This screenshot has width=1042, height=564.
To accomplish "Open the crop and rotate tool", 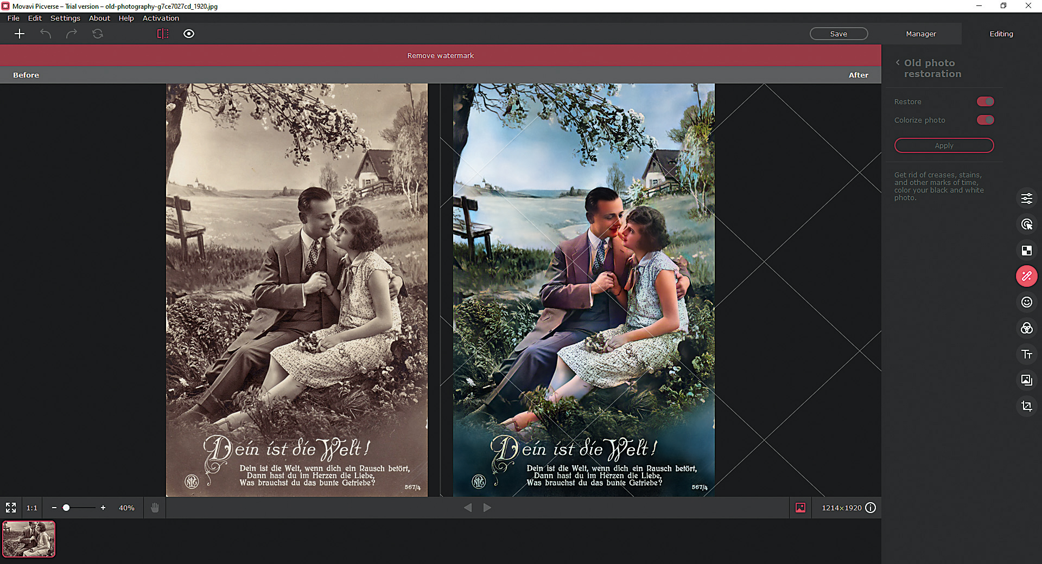I will 1026,406.
